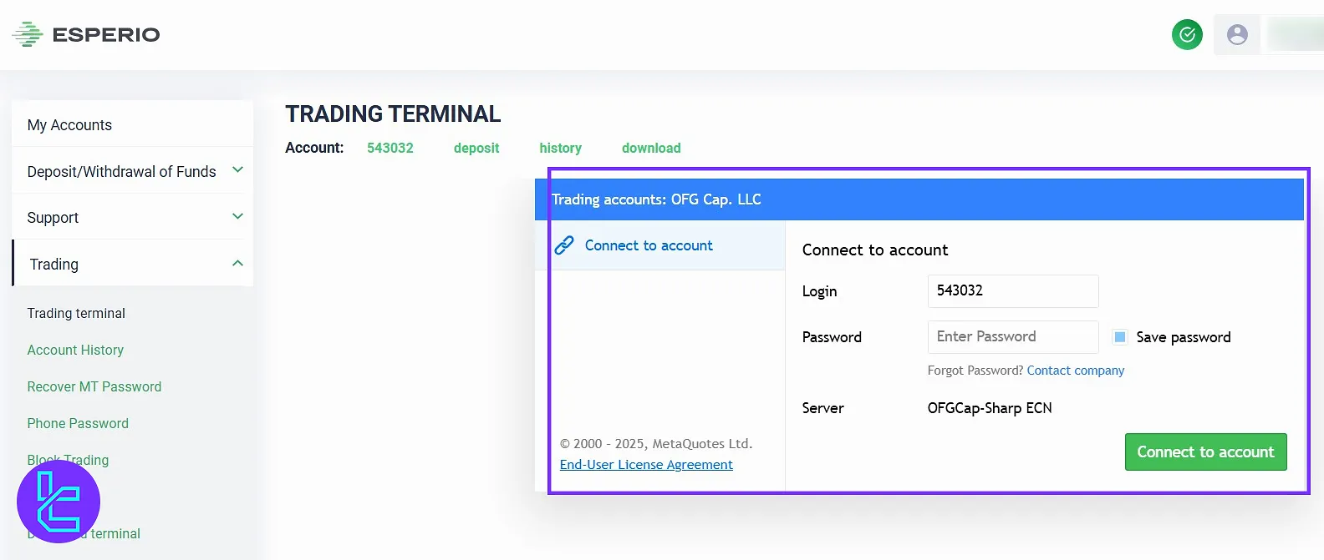Screen dimensions: 1324x560
Task: Open the user profile avatar icon
Action: (1237, 34)
